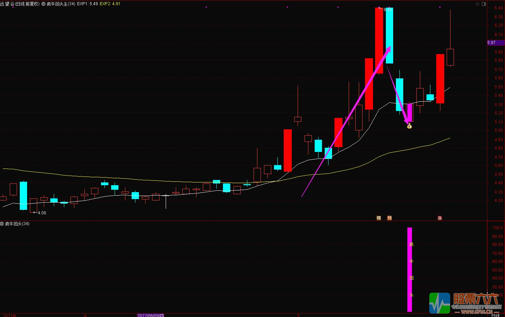
Task: Expand the 疯牛回头主 indicator dropdown arrow
Action: [x=43, y=4]
